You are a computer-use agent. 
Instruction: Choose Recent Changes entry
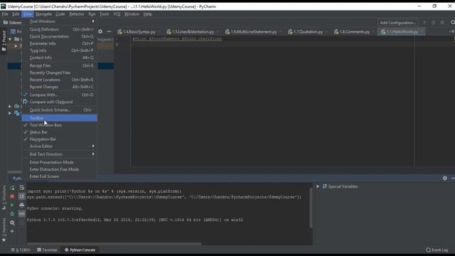click(60, 87)
